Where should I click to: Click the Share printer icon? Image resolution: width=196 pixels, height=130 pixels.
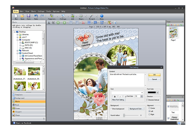point(81,16)
